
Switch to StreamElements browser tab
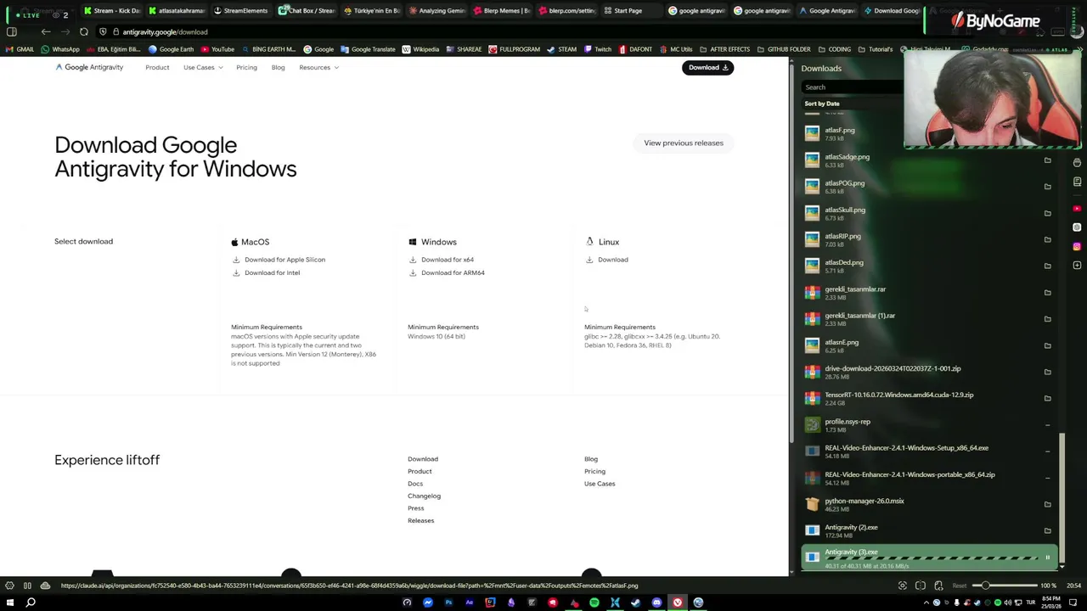click(x=241, y=11)
